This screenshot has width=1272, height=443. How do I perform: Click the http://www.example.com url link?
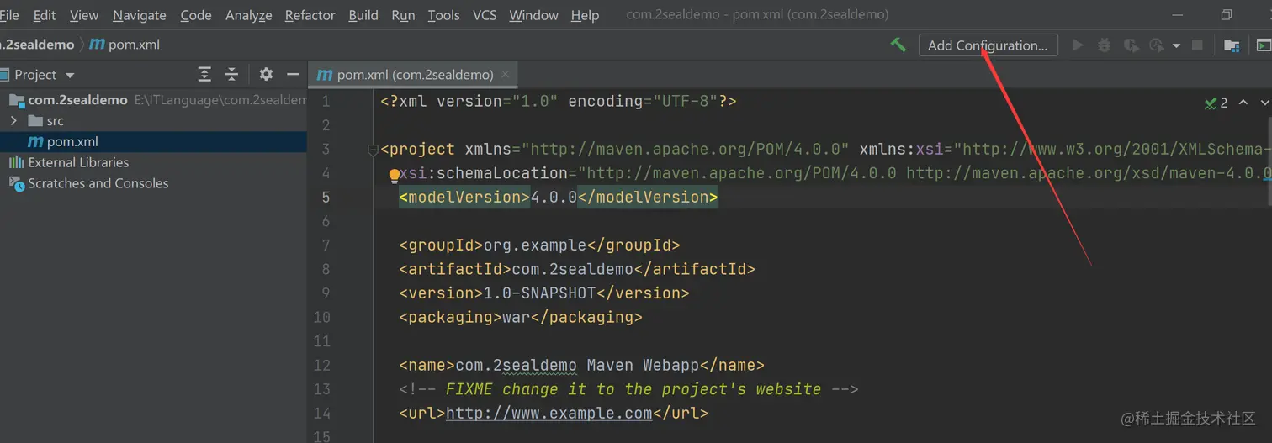[x=549, y=413]
